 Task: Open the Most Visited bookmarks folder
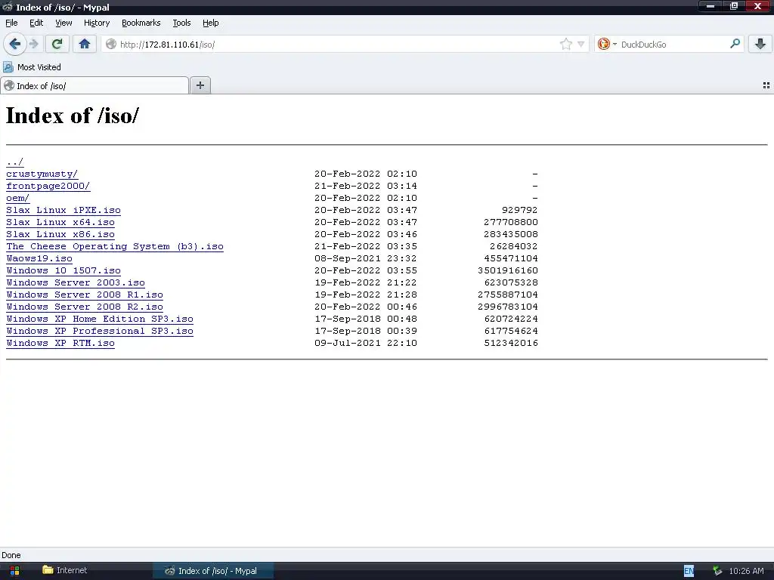tap(32, 67)
